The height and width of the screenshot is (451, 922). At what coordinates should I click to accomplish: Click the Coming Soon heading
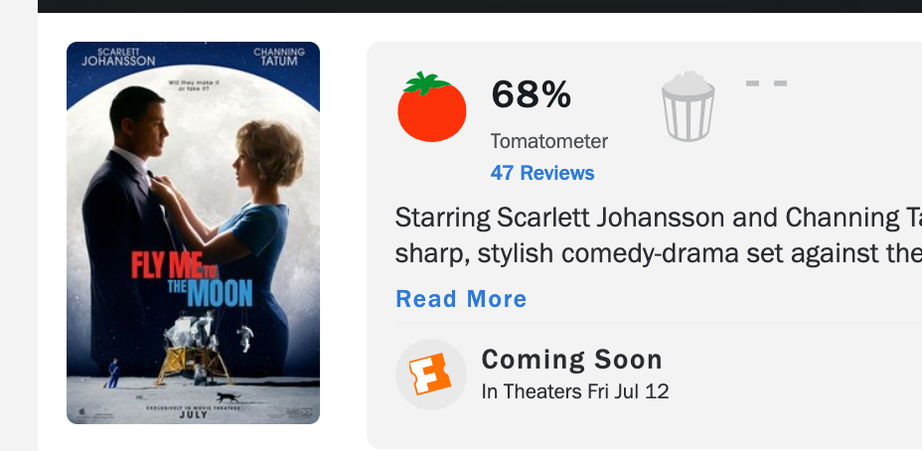click(x=571, y=360)
